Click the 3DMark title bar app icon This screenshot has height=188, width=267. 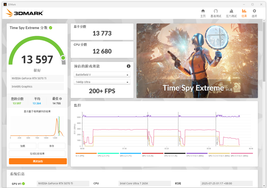coord(5,4)
